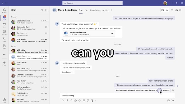Open Chat in the left rail
Screen dimensions: 185x104
(x=4, y=18)
